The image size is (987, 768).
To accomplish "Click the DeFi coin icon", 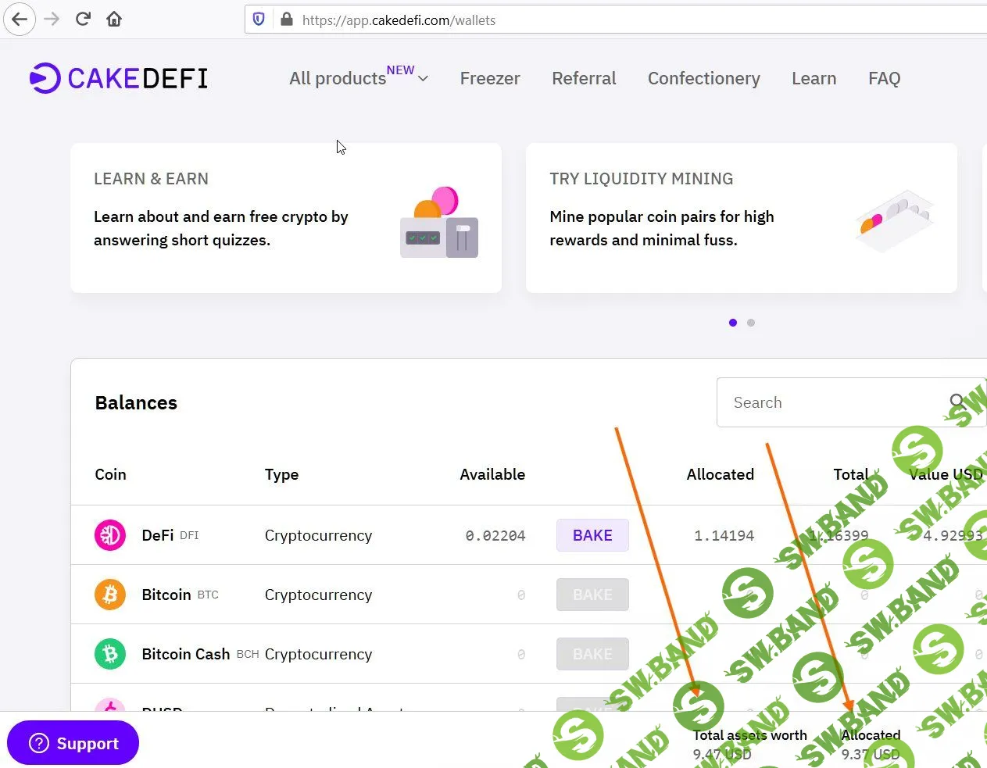I will coord(110,535).
